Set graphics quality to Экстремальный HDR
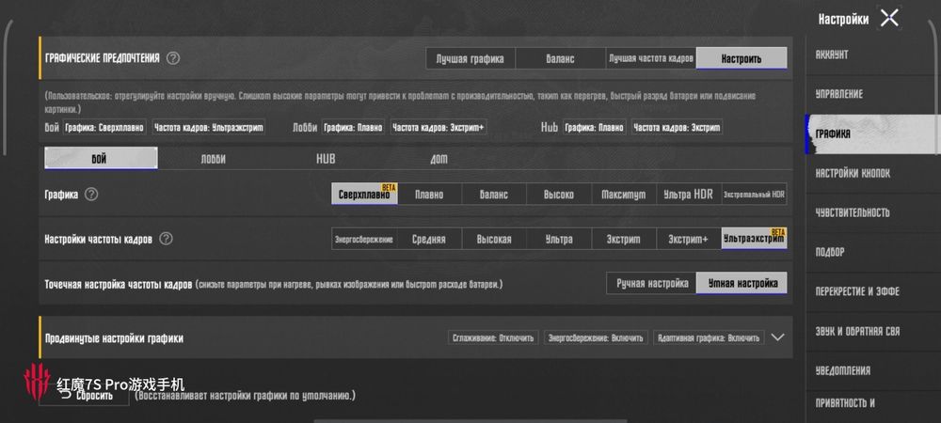Image resolution: width=941 pixels, height=423 pixels. point(754,195)
